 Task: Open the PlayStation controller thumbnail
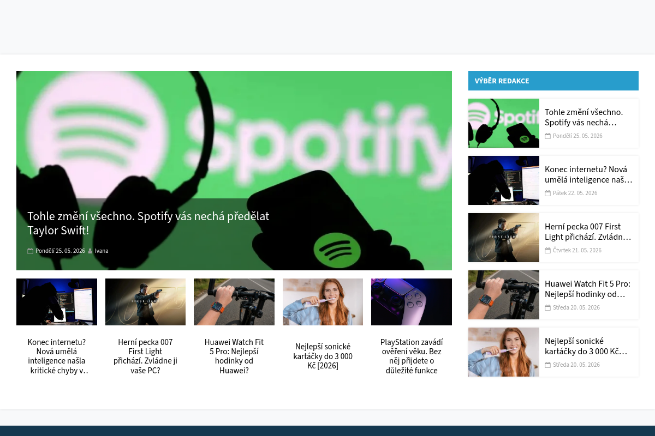pos(412,302)
